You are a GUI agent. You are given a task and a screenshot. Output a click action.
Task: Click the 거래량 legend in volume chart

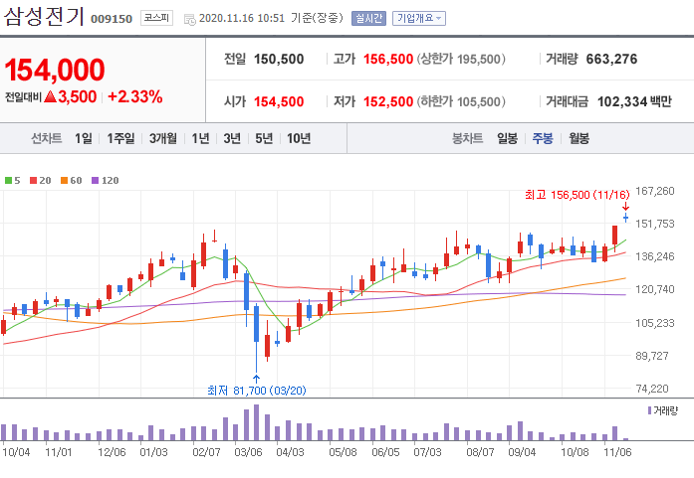point(663,410)
